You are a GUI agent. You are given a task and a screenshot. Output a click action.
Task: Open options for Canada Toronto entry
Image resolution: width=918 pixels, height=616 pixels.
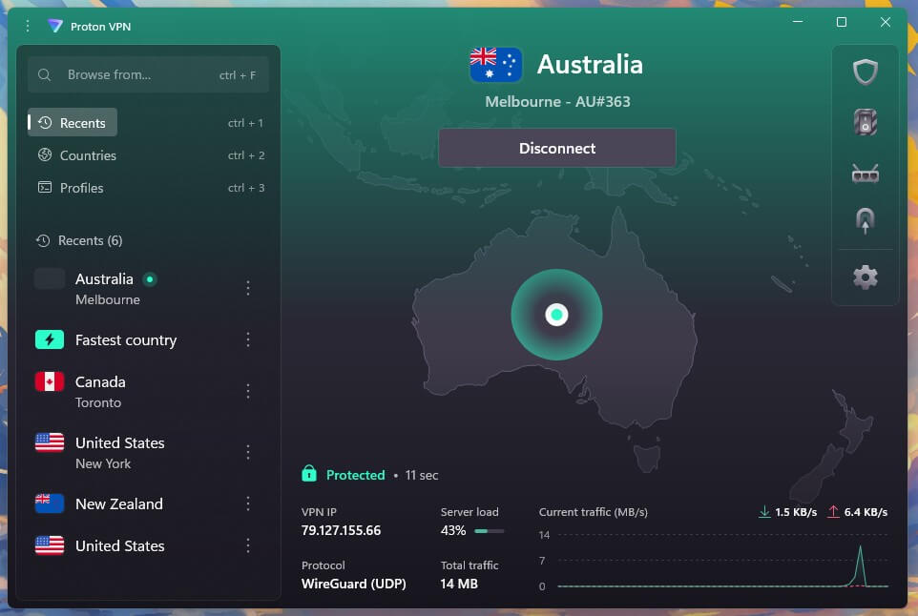point(248,391)
